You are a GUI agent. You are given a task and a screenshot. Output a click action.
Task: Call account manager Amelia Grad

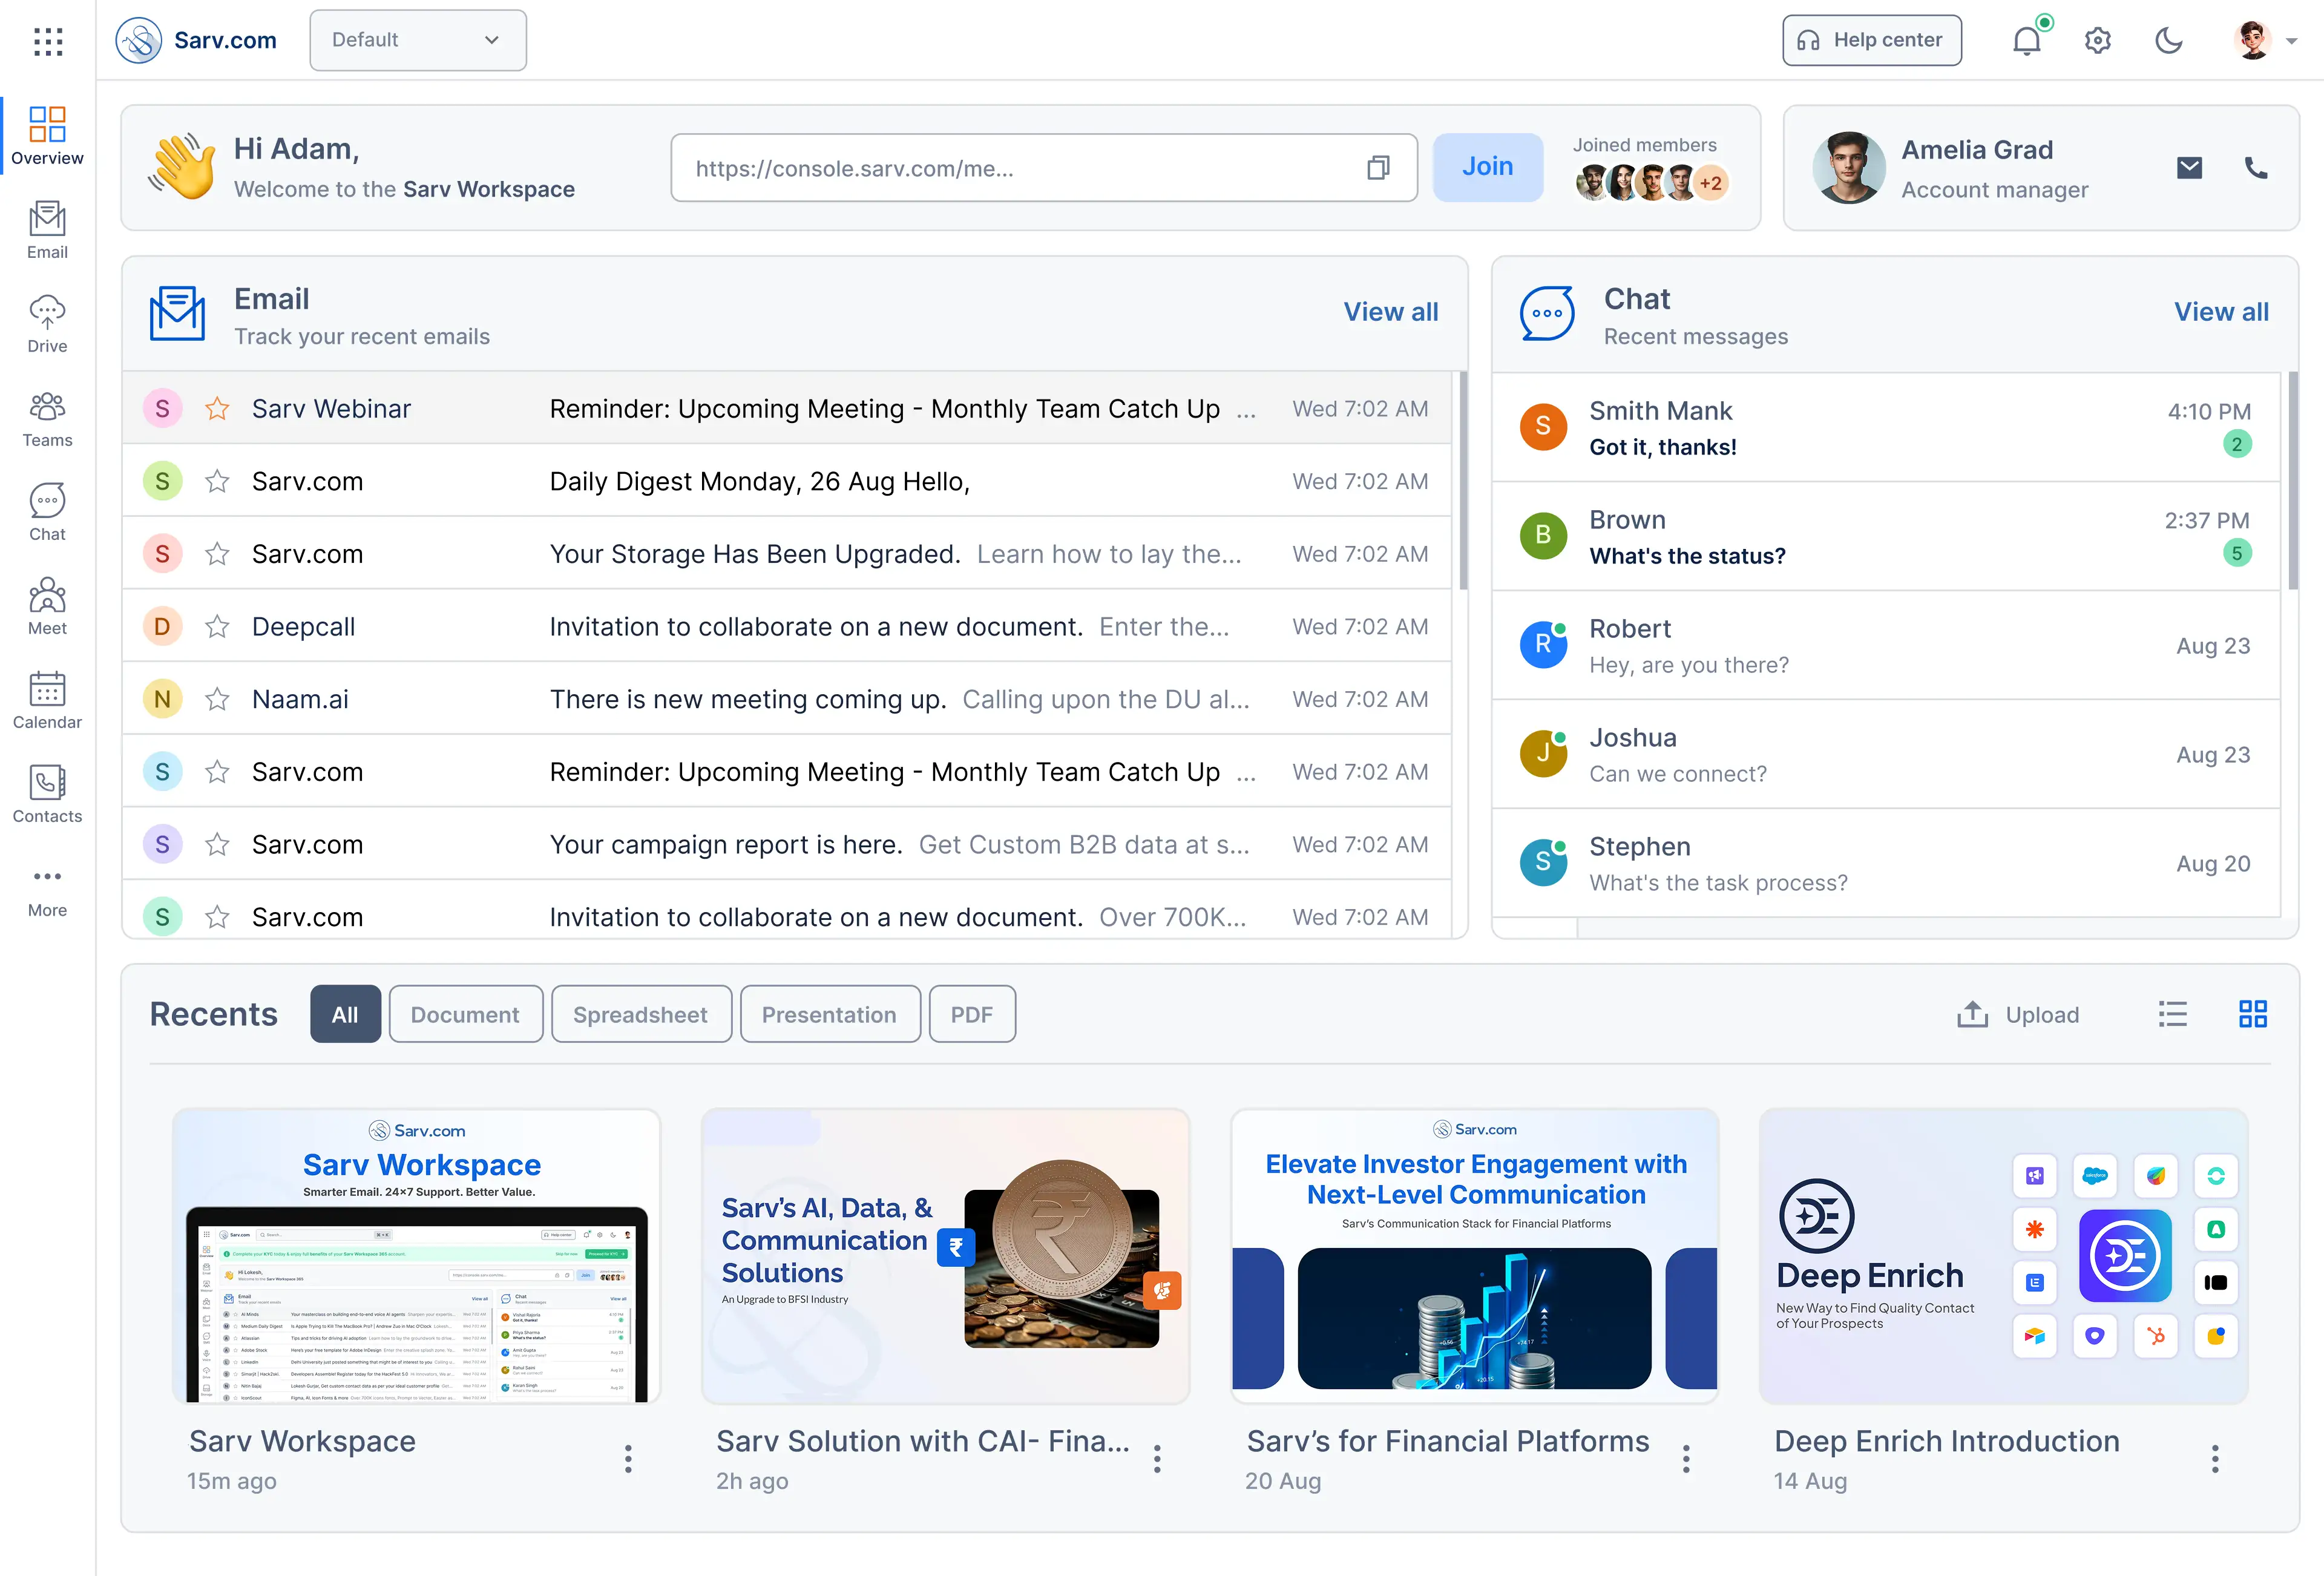[x=2255, y=168]
